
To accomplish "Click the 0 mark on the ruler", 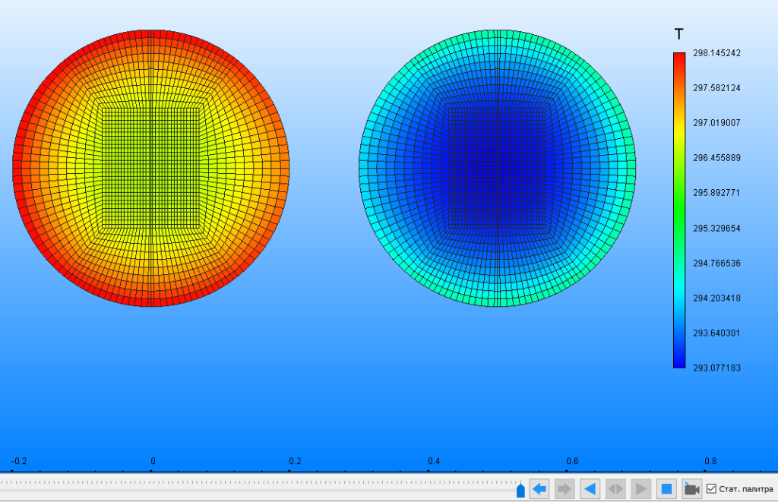I will 153,462.
